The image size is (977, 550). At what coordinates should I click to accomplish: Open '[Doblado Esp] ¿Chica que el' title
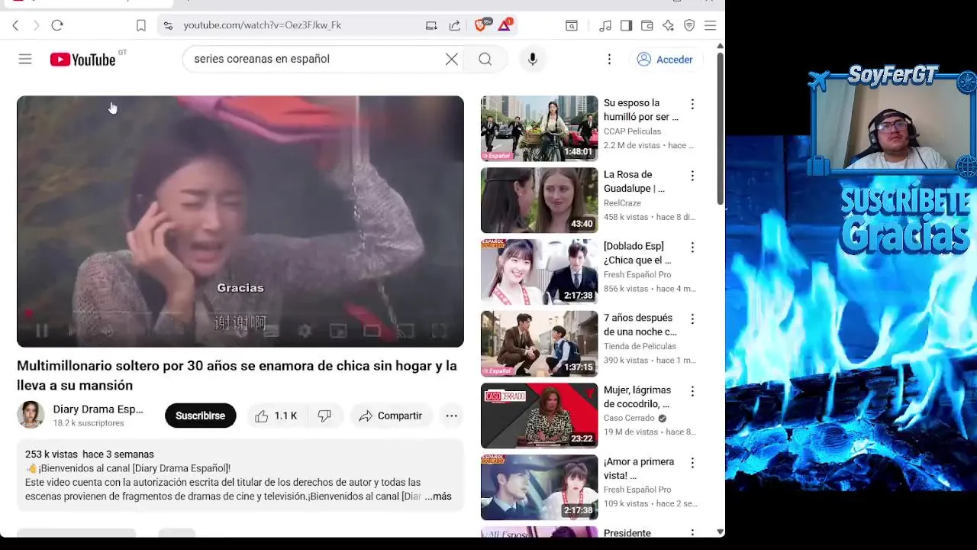click(637, 253)
